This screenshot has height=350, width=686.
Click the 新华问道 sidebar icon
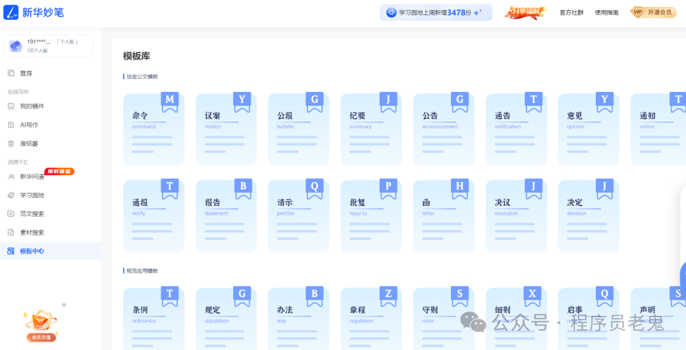click(x=11, y=176)
